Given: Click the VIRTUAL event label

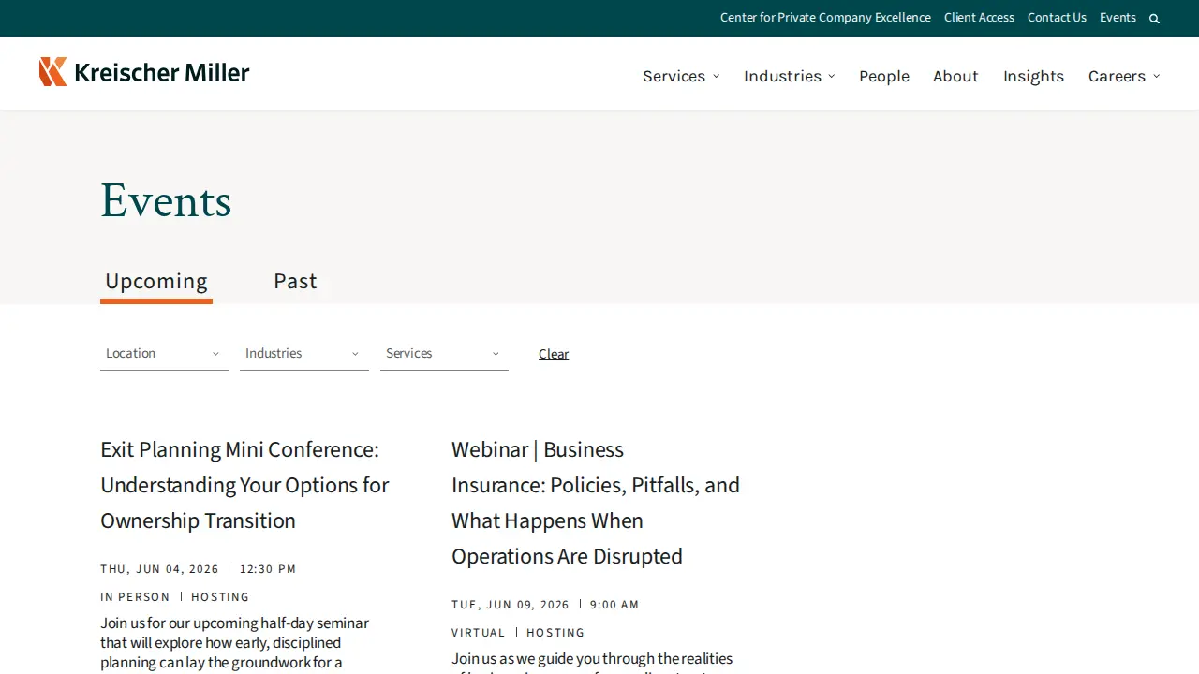Looking at the screenshot, I should point(478,633).
